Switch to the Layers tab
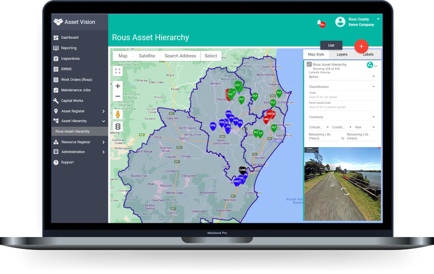This screenshot has width=434, height=274. (x=342, y=54)
